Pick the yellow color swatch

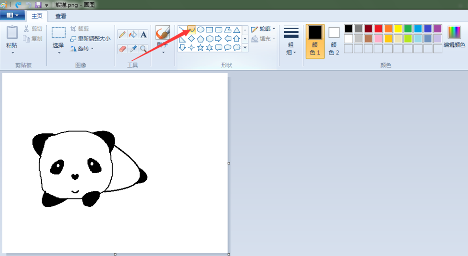[398, 29]
